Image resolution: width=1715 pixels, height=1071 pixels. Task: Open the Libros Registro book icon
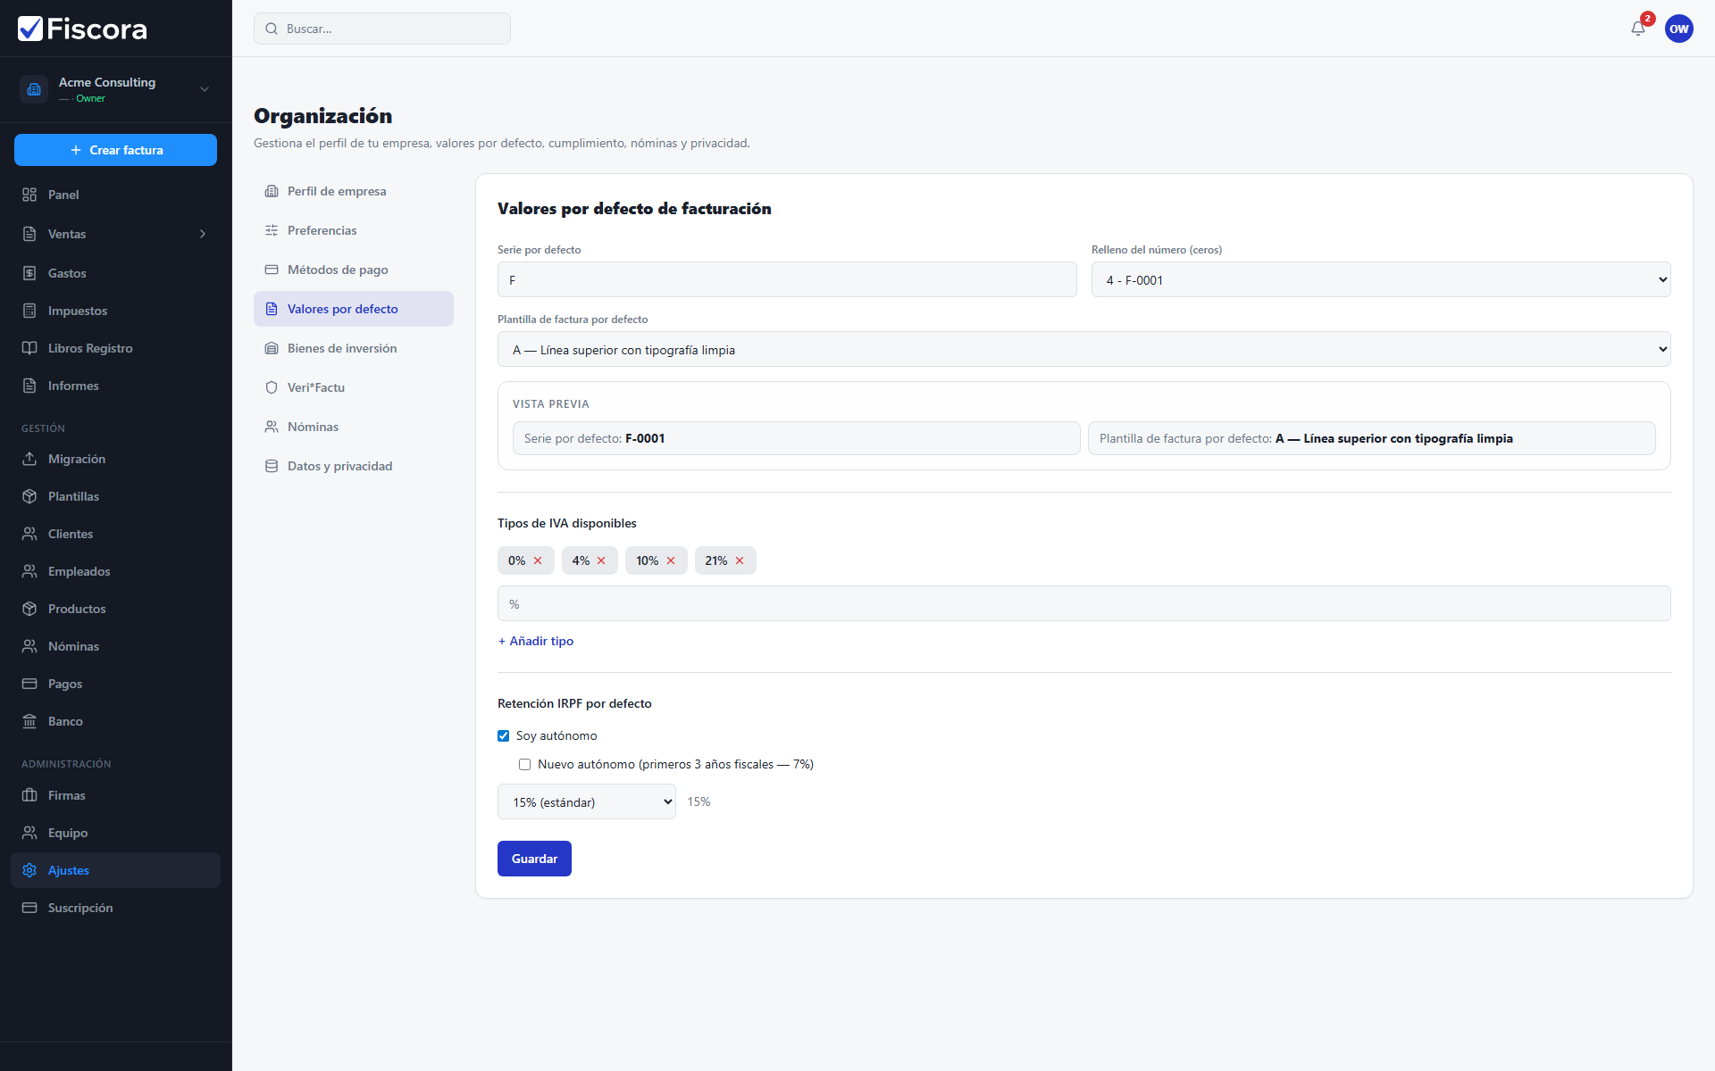point(29,348)
